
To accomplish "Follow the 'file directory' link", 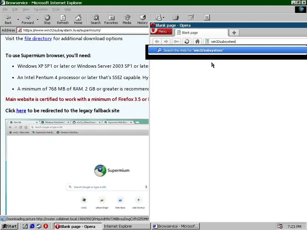I will [38, 39].
